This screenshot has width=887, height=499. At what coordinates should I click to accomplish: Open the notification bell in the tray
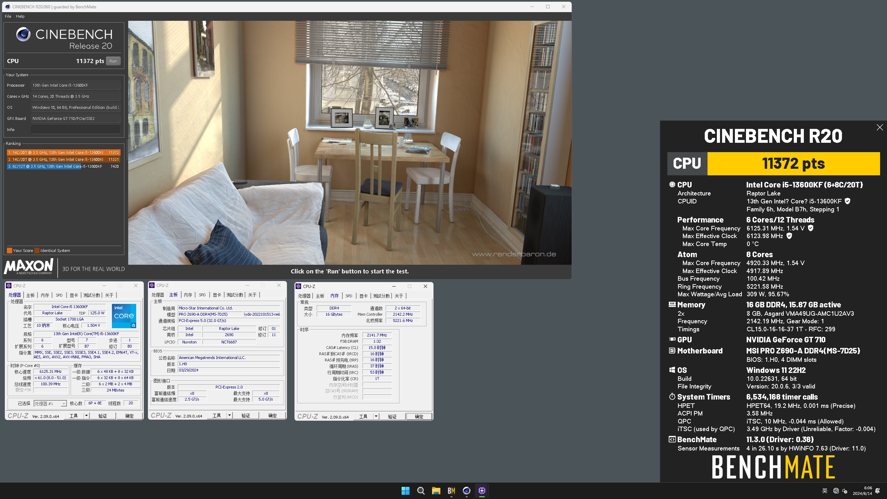tap(877, 491)
